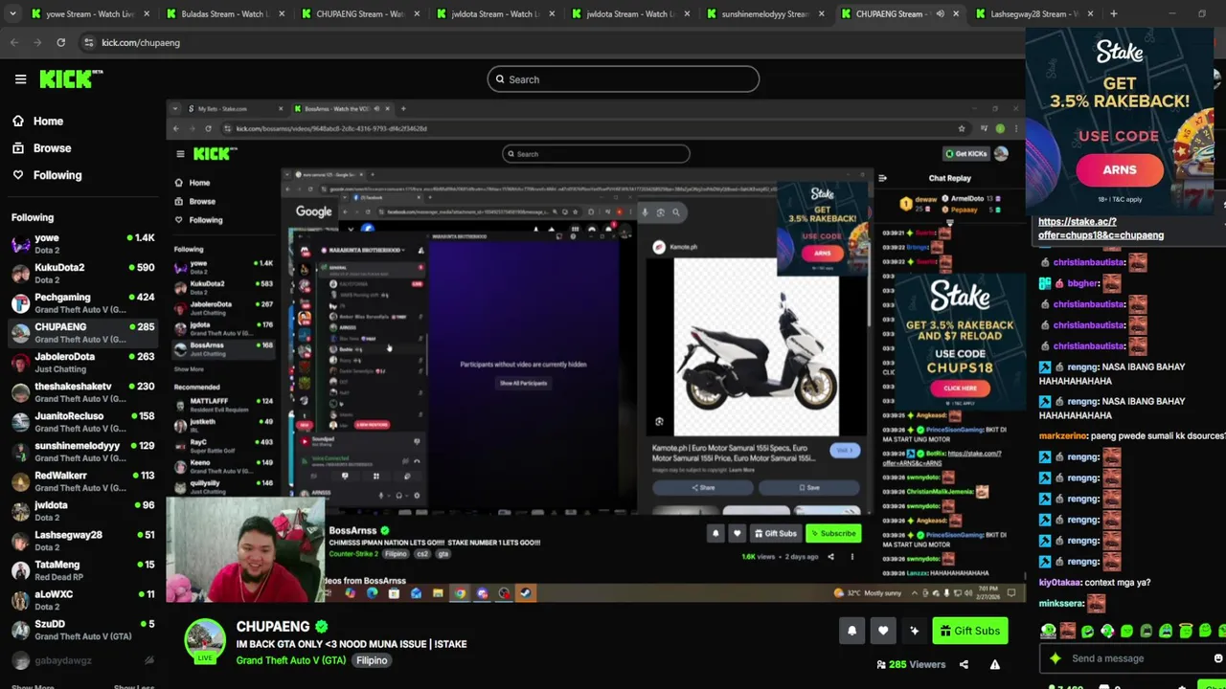Select CHUPAENG in the Following sidebar list

click(81, 333)
